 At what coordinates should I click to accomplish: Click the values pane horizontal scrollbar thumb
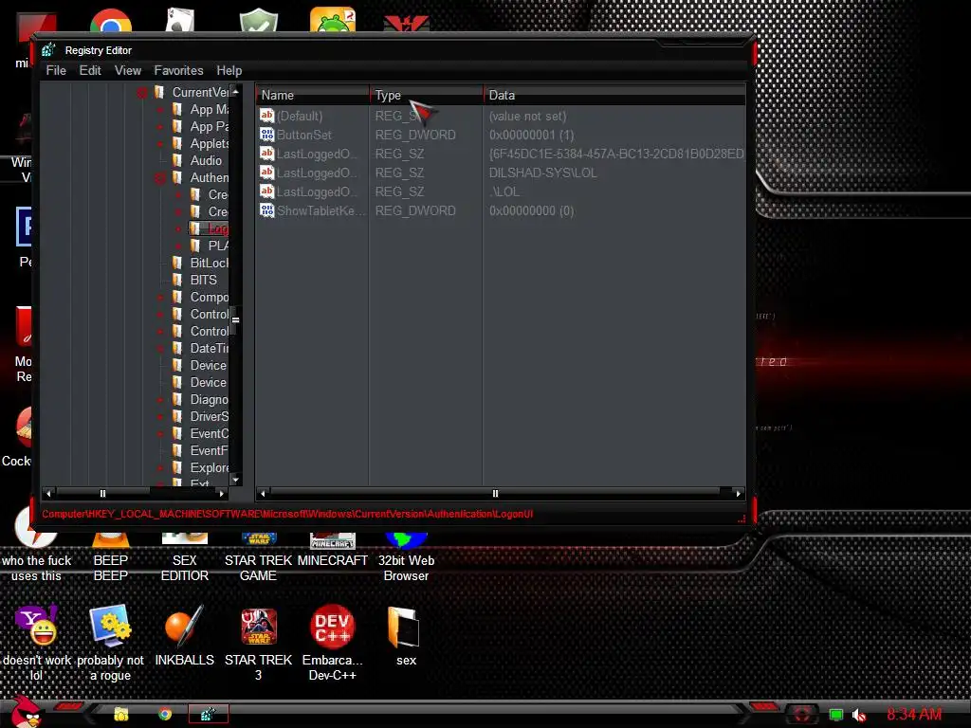pos(495,493)
